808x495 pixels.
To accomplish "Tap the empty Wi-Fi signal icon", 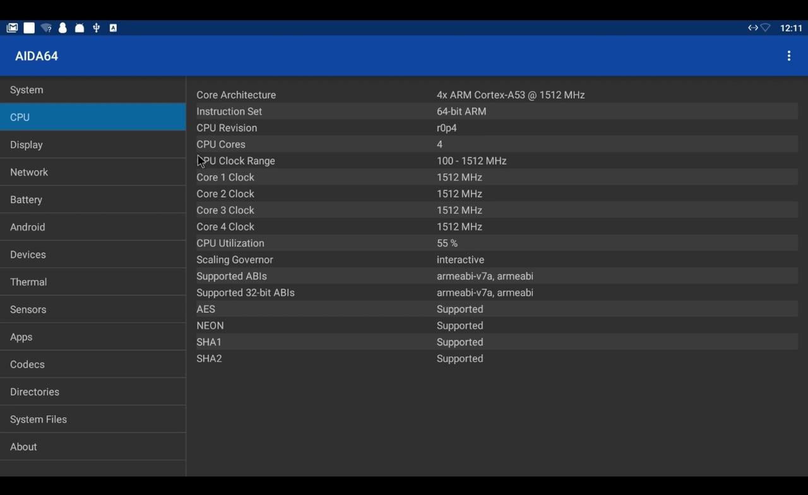I will 766,28.
